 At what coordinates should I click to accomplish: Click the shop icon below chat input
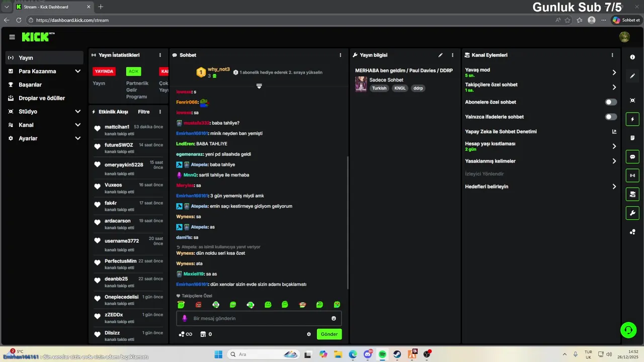[x=203, y=334]
